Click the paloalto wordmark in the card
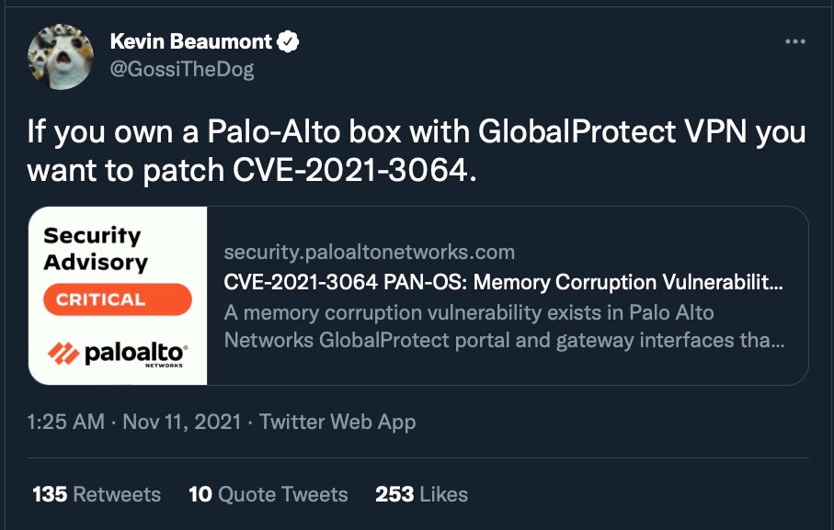Viewport: 834px width, 530px height. (136, 354)
